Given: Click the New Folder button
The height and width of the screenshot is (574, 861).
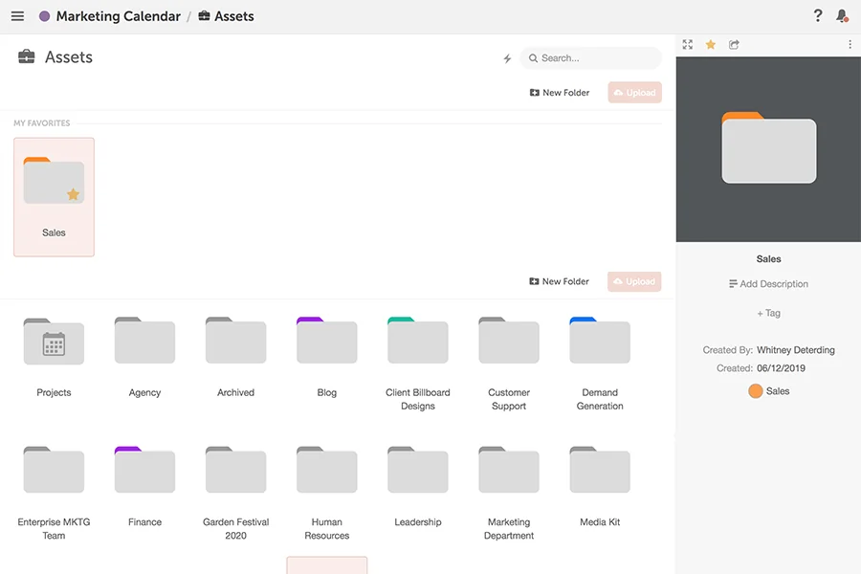Looking at the screenshot, I should [x=559, y=92].
